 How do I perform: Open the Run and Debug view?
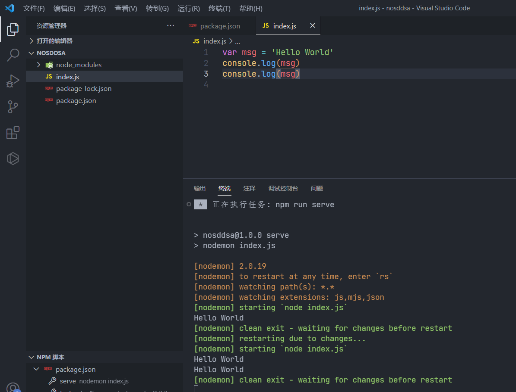coord(13,81)
